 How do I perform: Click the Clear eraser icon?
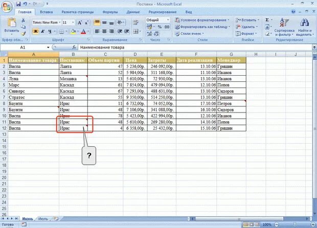(267, 34)
